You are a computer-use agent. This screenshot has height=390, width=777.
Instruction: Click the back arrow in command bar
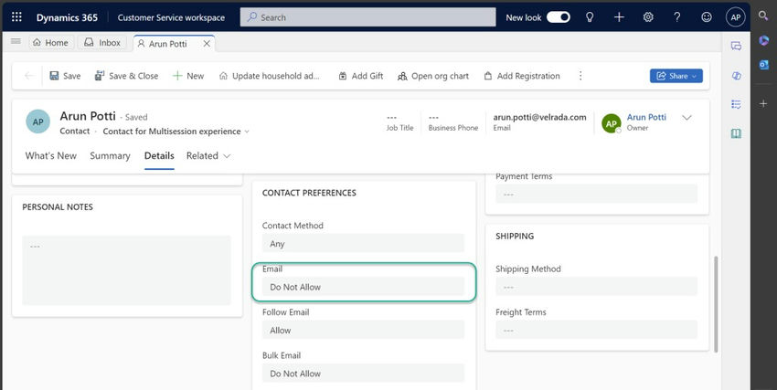pyautogui.click(x=28, y=76)
